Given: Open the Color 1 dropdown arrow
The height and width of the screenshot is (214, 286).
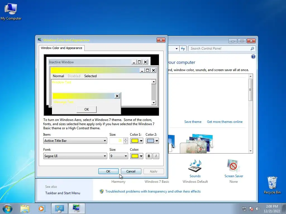Looking at the screenshot, I should 141,141.
